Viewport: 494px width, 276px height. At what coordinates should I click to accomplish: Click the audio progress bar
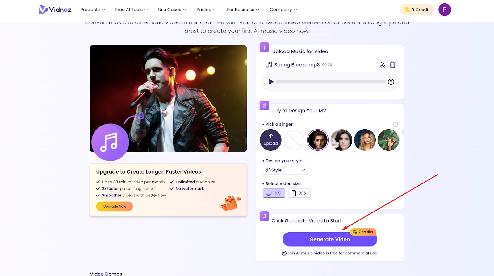pos(330,82)
